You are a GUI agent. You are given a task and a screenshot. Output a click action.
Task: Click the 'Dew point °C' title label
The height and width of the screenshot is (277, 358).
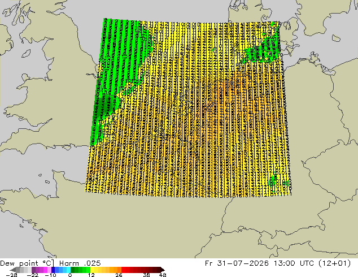click(x=27, y=263)
